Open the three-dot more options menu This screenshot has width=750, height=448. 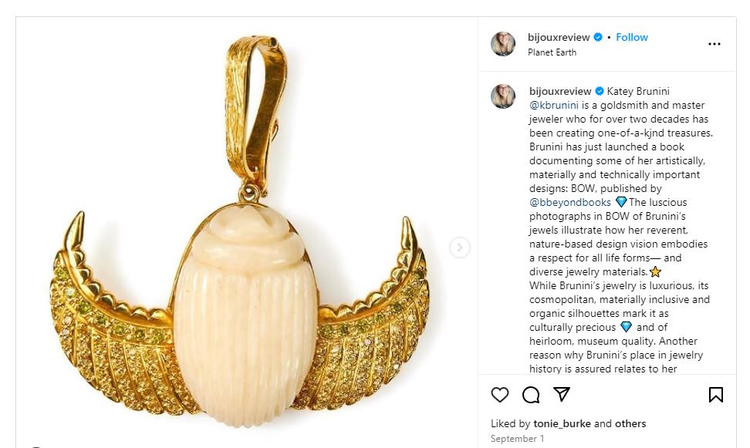tap(715, 44)
